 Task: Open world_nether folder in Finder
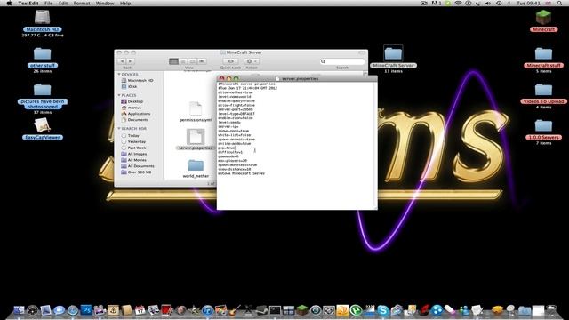196,165
